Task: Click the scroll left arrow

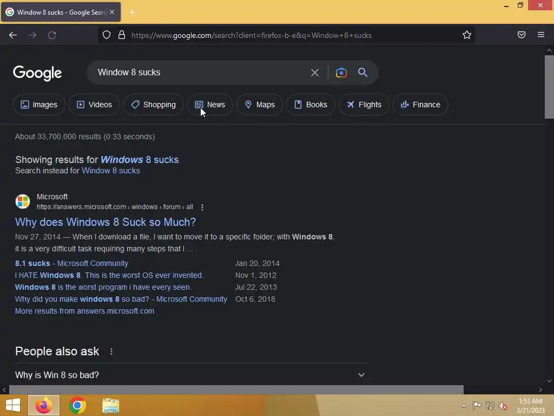Action: click(4, 389)
